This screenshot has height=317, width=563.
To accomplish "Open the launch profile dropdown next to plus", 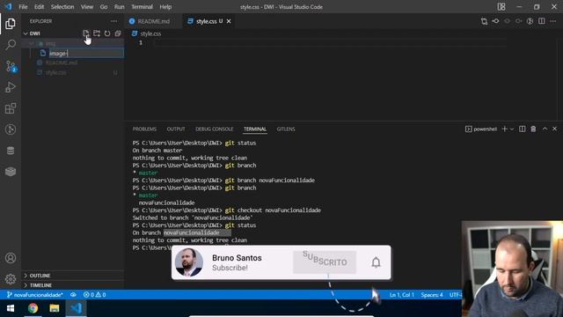I will pos(512,129).
